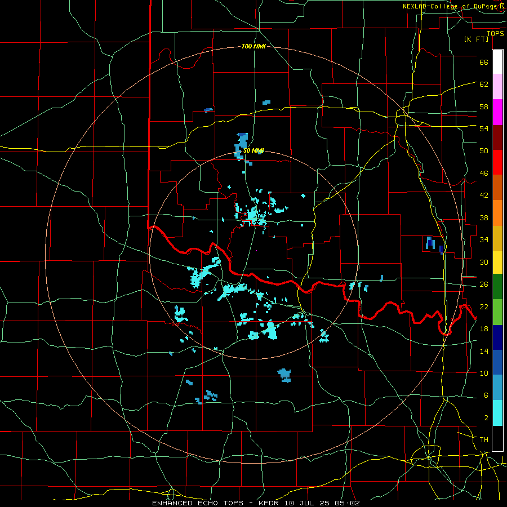Click the cyan 10 kft legend swatch

tap(497, 413)
